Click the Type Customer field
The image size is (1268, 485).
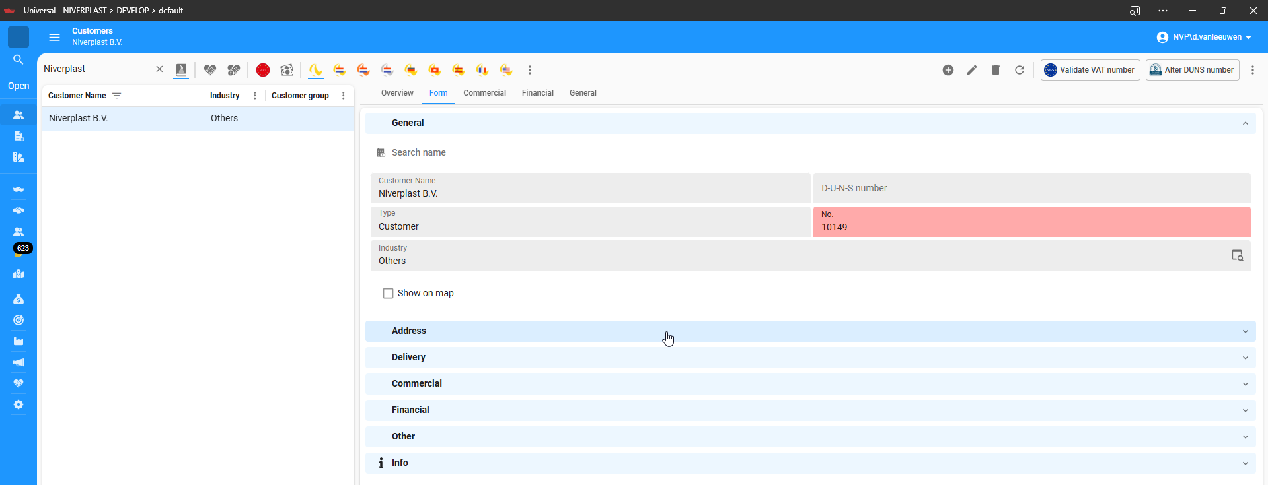(x=591, y=222)
